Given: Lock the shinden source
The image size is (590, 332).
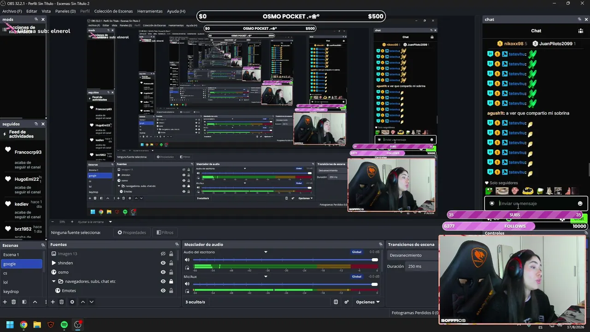Looking at the screenshot, I should [171, 263].
